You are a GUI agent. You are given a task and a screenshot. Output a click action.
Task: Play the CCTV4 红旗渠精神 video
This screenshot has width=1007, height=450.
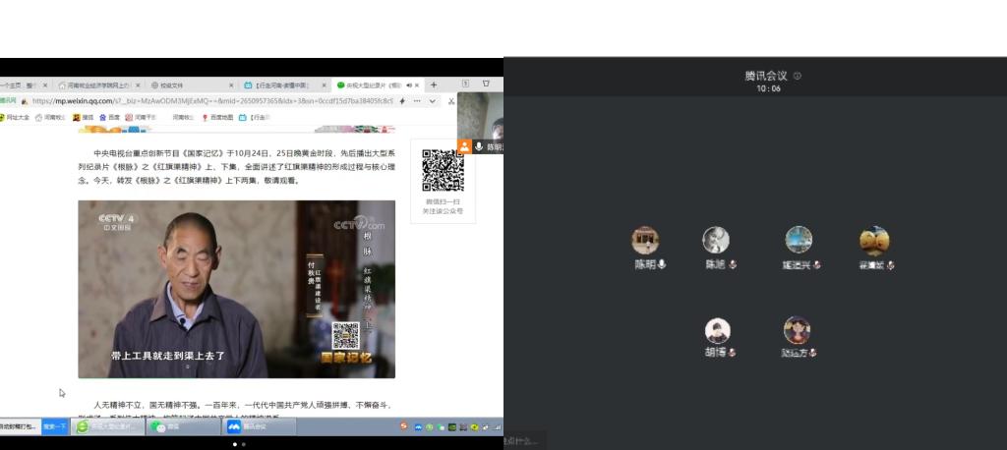[236, 289]
